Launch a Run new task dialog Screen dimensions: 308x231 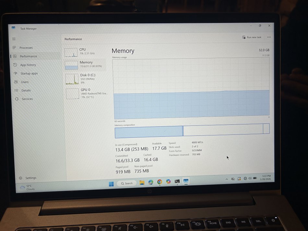pos(252,37)
